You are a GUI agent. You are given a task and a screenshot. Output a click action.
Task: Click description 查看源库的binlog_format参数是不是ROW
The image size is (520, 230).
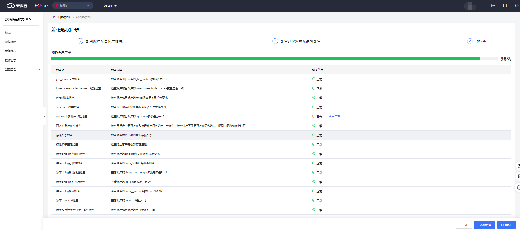click(137, 191)
